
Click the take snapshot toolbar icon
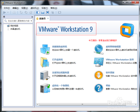pyautogui.click(x=21, y=12)
